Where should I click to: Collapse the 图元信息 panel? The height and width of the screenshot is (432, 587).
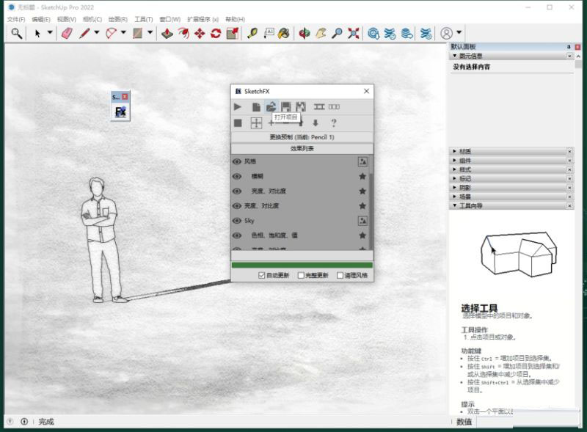[454, 56]
